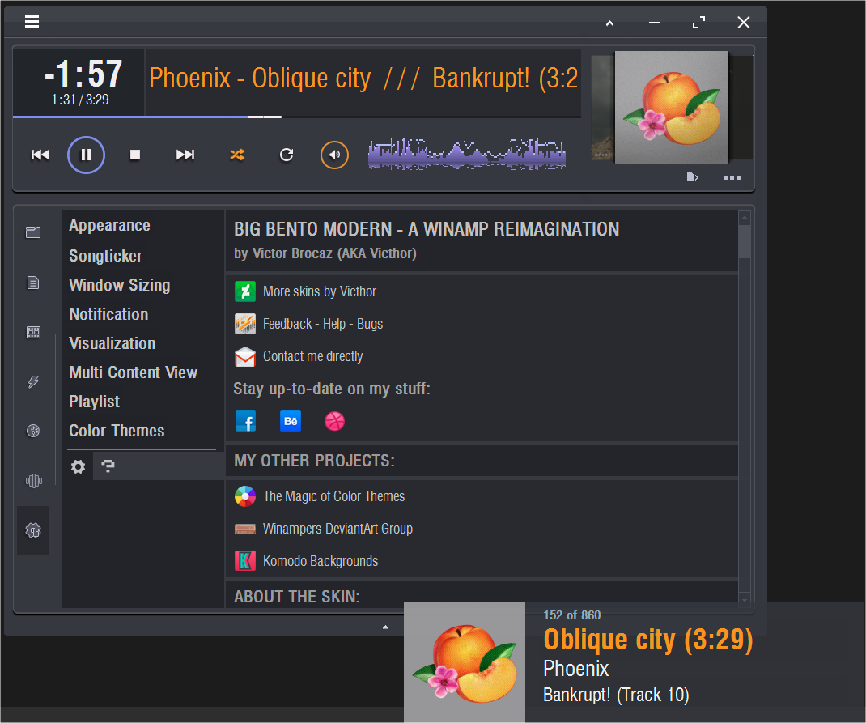
Task: Click the waveform visualizer display
Action: point(467,154)
